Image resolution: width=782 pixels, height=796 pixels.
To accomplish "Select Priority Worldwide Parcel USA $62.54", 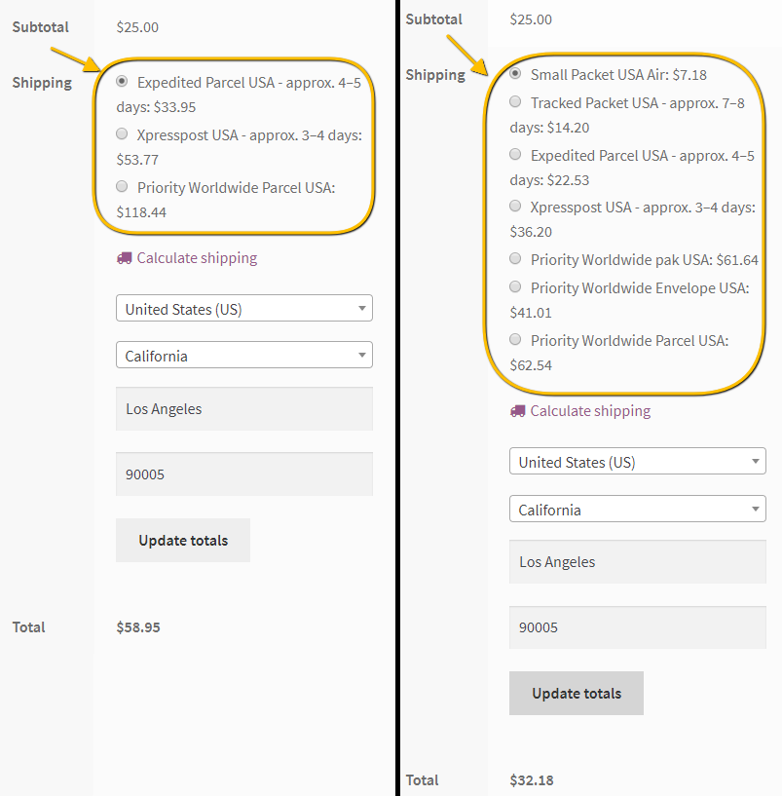I will pyautogui.click(x=515, y=340).
